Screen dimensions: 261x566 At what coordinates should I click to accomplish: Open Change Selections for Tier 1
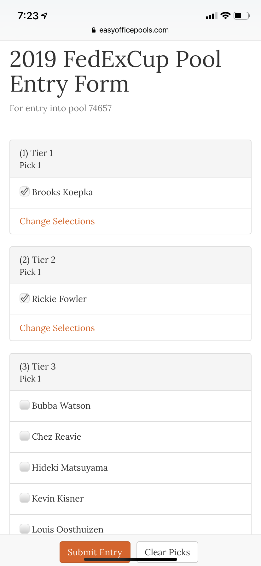[x=57, y=221]
